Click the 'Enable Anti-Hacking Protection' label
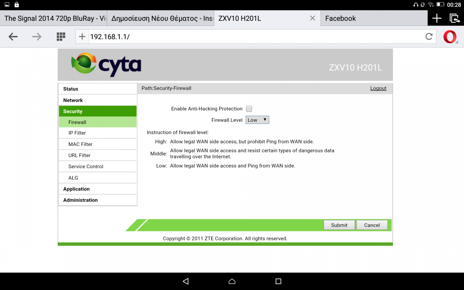 207,109
